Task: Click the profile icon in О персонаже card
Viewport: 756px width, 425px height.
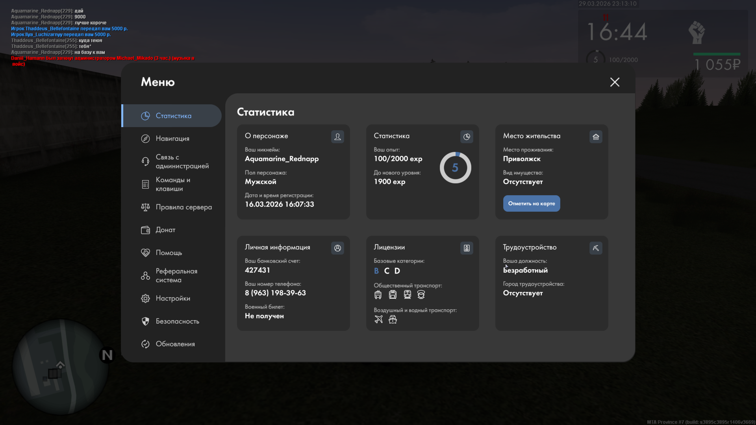Action: tap(337, 137)
